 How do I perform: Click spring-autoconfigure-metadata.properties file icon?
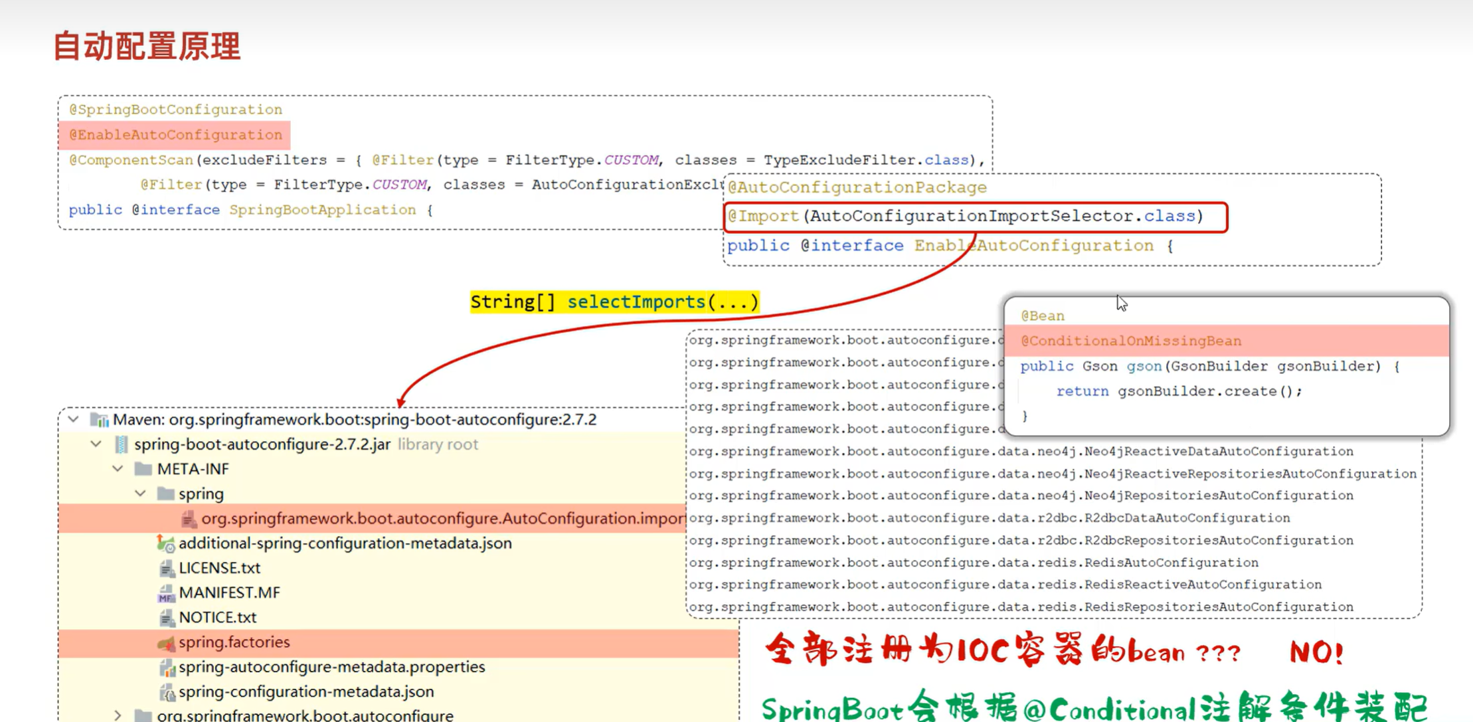(167, 667)
